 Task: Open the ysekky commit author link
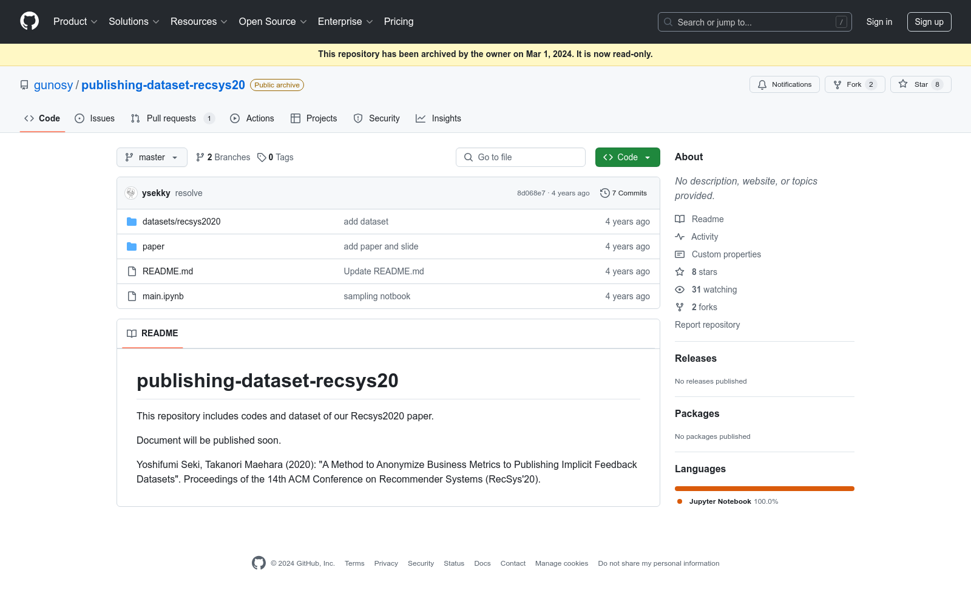click(156, 193)
